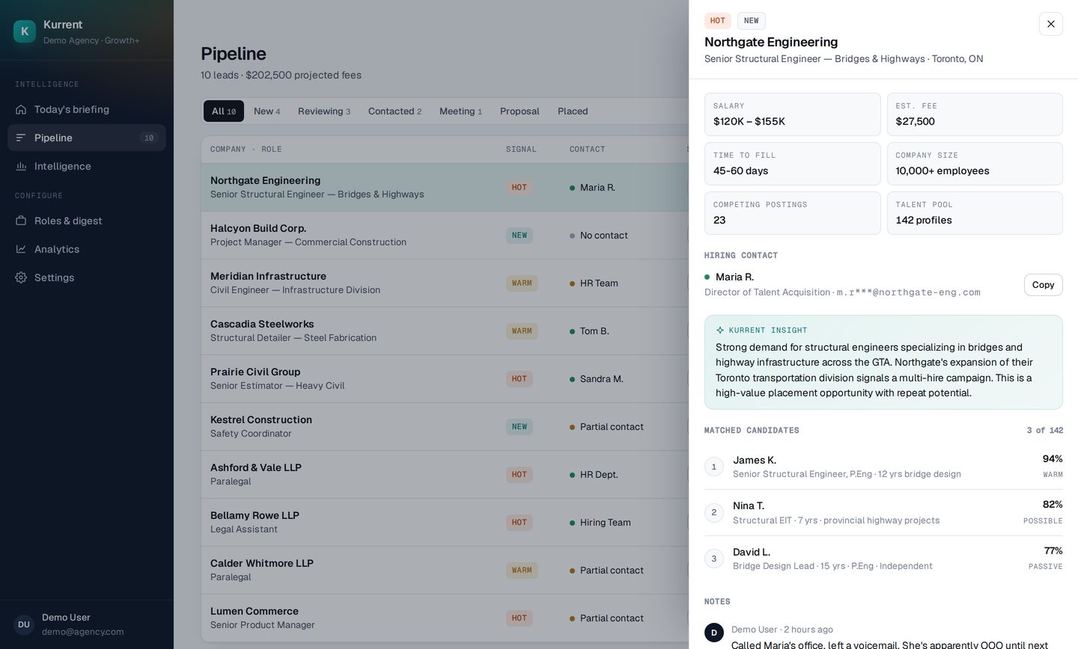The image size is (1078, 649).
Task: Open the Ashford & Vale LLP lead
Action: coord(445,475)
